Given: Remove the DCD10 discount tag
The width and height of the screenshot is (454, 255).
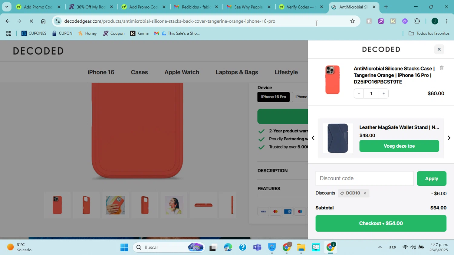Looking at the screenshot, I should pyautogui.click(x=365, y=193).
